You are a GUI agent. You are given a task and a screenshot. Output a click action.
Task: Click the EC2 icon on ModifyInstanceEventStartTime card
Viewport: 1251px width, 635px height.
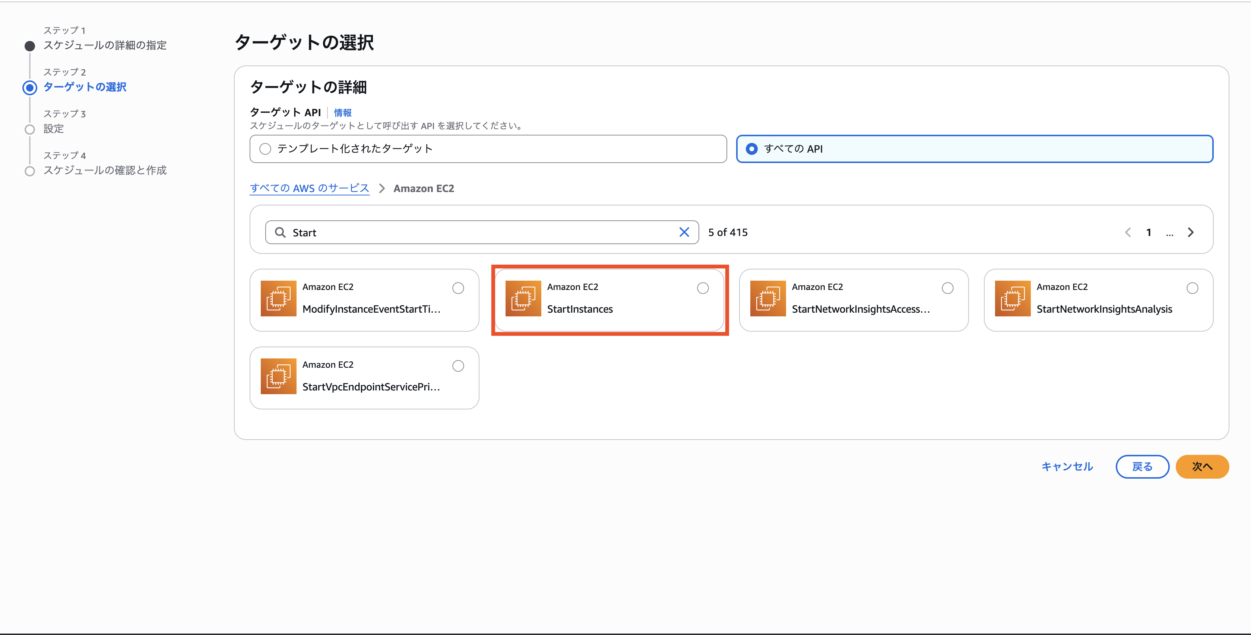(x=278, y=299)
